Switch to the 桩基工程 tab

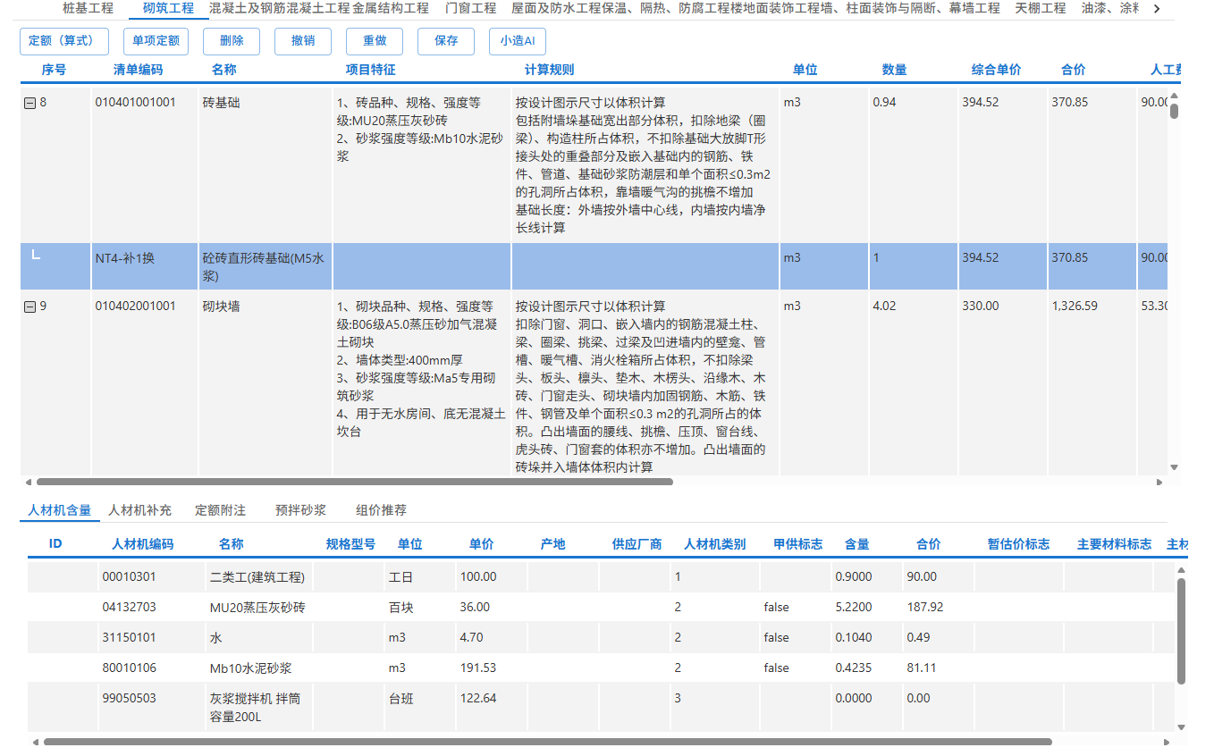[x=88, y=8]
